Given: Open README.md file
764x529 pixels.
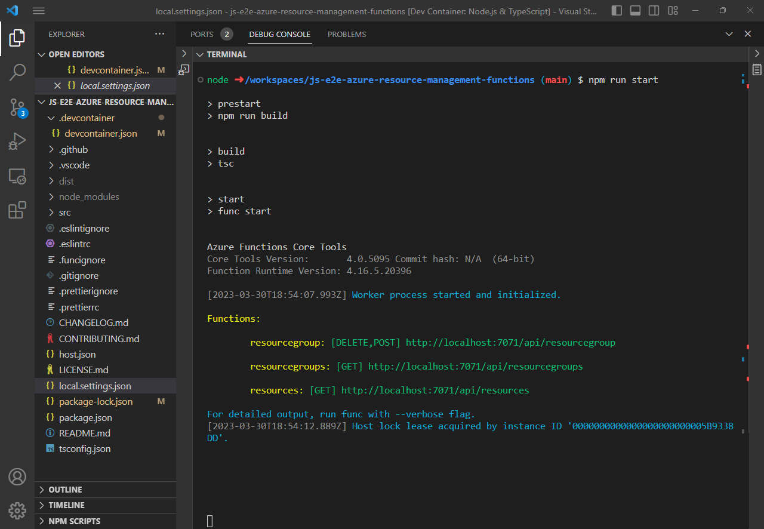Looking at the screenshot, I should pos(105,433).
